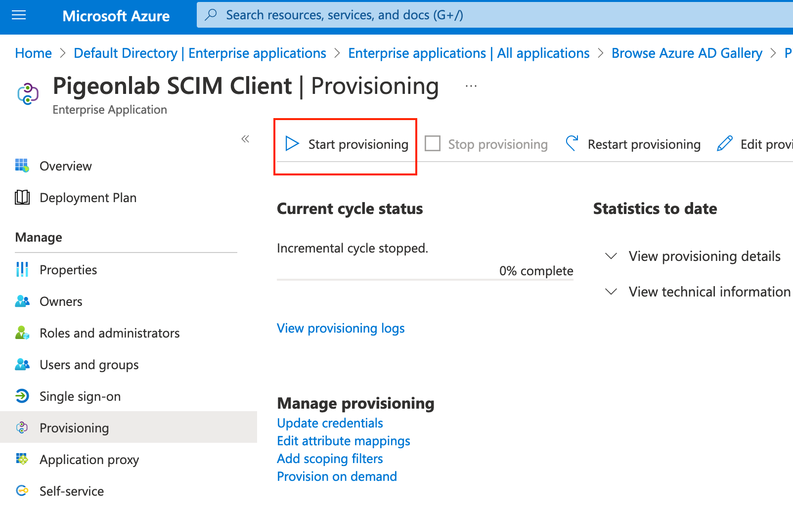Click the Deployment Plan book icon
This screenshot has width=793, height=509.
pyautogui.click(x=22, y=197)
